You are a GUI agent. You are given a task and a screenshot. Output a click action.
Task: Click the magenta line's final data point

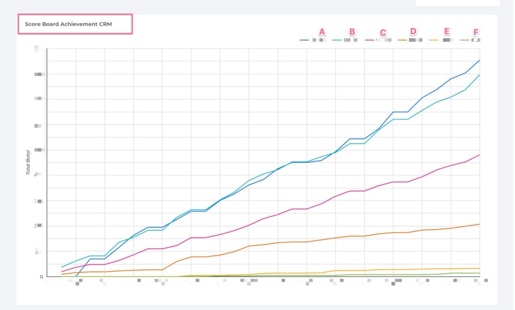[x=479, y=155]
